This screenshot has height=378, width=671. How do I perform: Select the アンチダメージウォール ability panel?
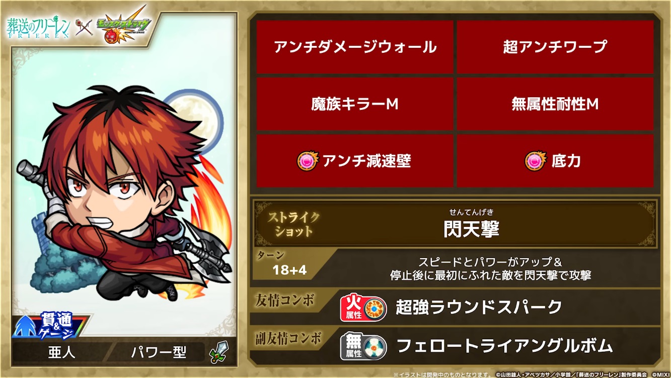(355, 47)
